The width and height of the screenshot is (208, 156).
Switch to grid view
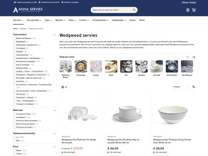pyautogui.click(x=63, y=87)
